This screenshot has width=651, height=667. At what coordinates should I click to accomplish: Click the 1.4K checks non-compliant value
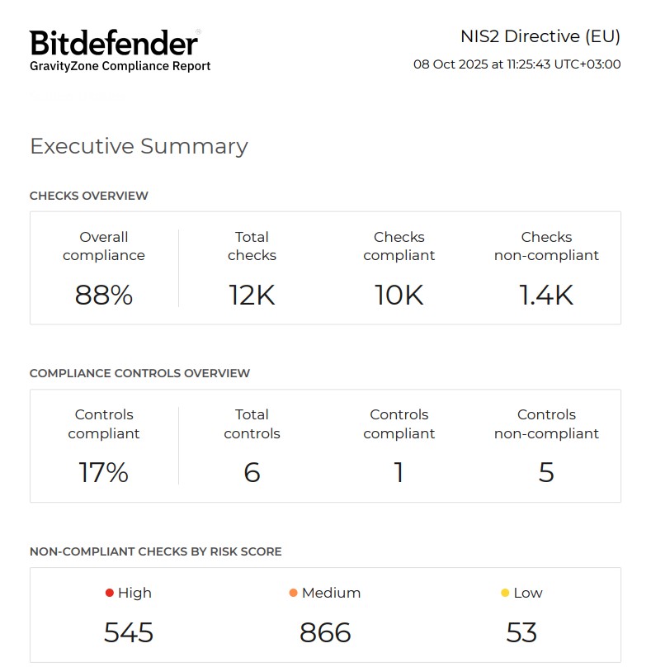coord(546,295)
